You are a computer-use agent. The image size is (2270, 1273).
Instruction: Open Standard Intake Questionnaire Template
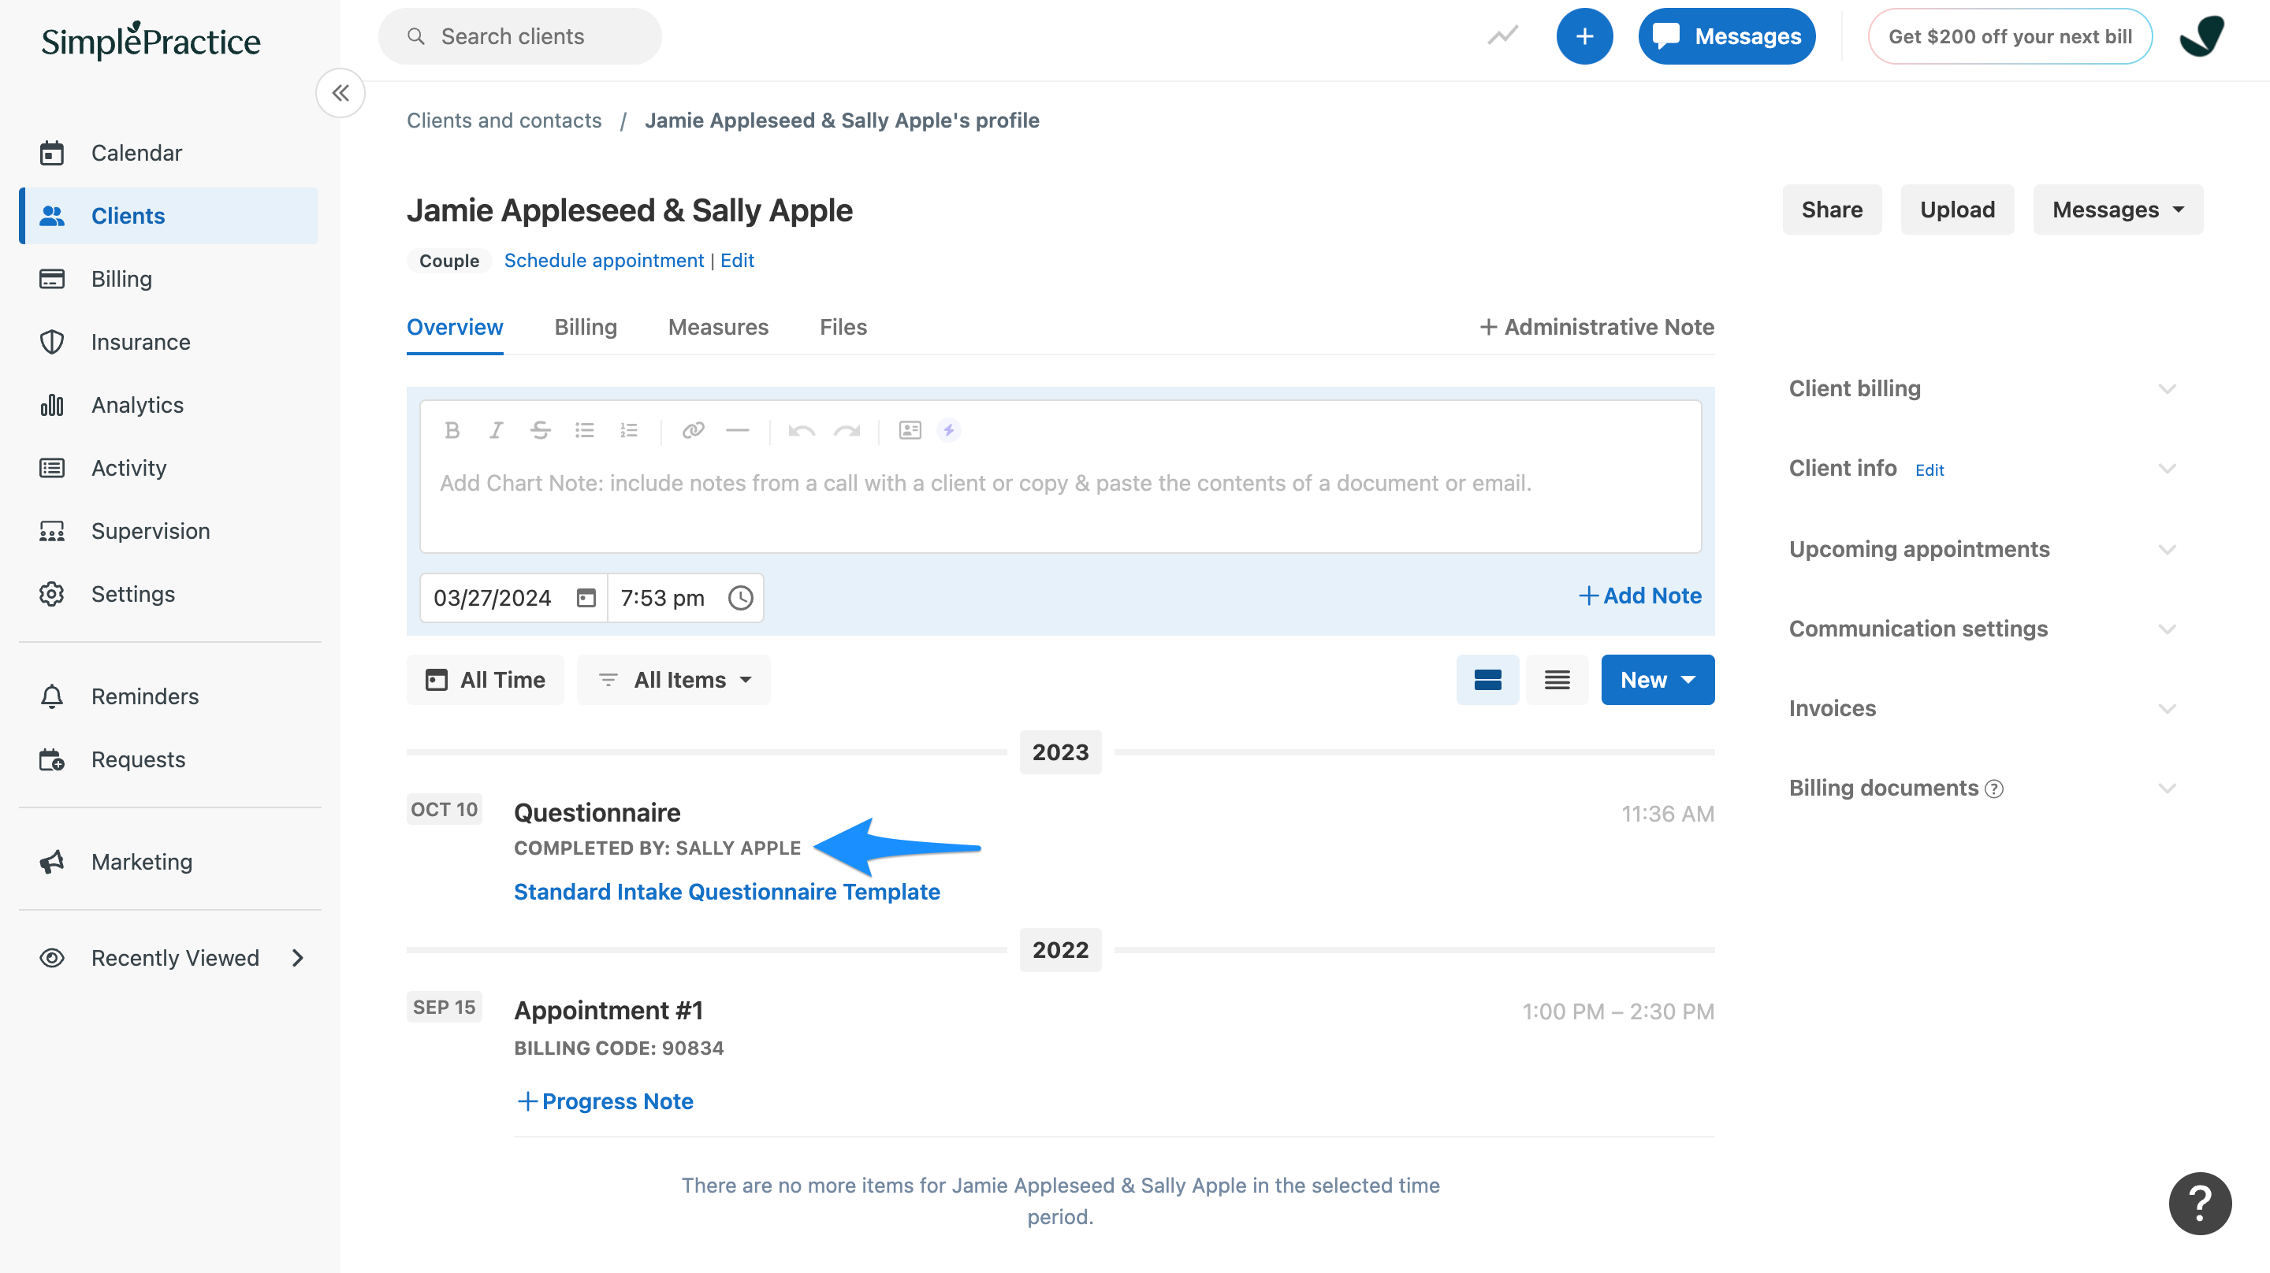coord(726,892)
